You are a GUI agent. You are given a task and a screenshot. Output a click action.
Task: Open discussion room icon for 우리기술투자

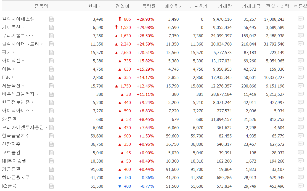[x=301, y=35]
